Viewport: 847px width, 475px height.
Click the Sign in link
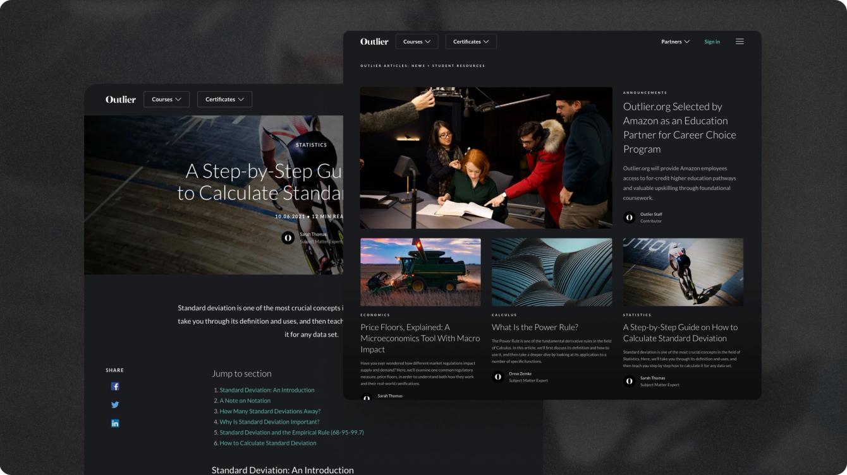click(x=712, y=42)
